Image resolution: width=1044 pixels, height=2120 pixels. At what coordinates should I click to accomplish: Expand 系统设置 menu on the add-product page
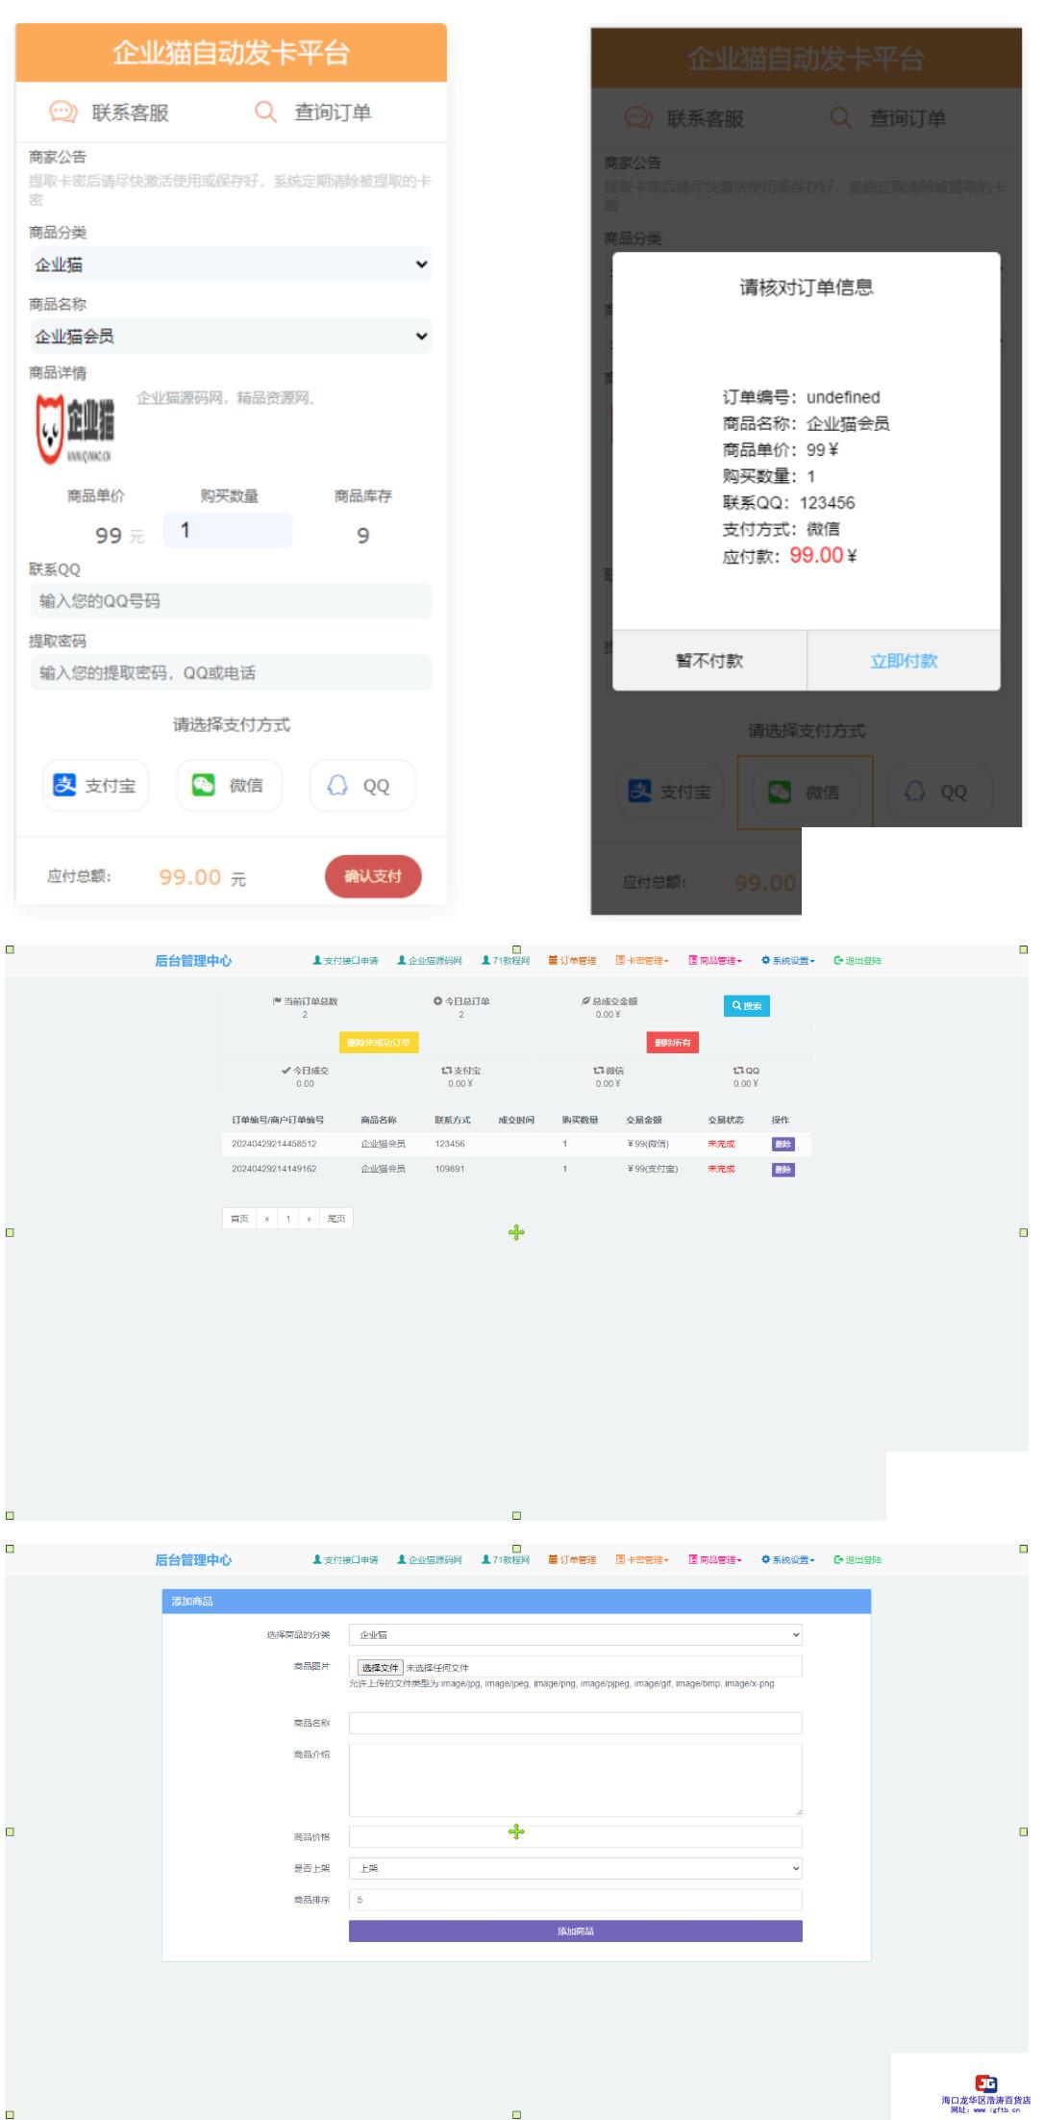tap(788, 1560)
